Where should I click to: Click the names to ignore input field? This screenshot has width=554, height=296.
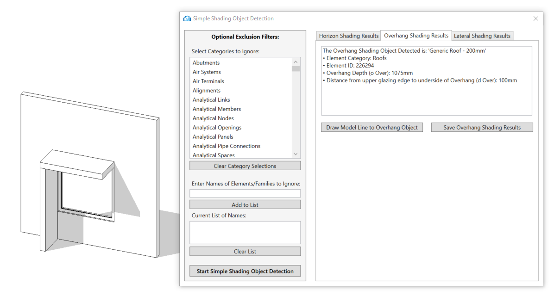[x=245, y=193]
